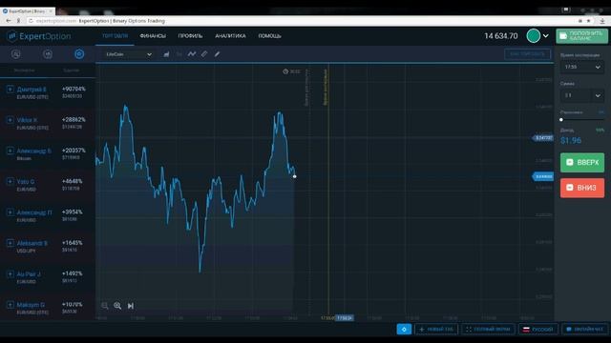Open the second sidebar circular icon
Viewport: 611px width, 343px height.
(48, 54)
